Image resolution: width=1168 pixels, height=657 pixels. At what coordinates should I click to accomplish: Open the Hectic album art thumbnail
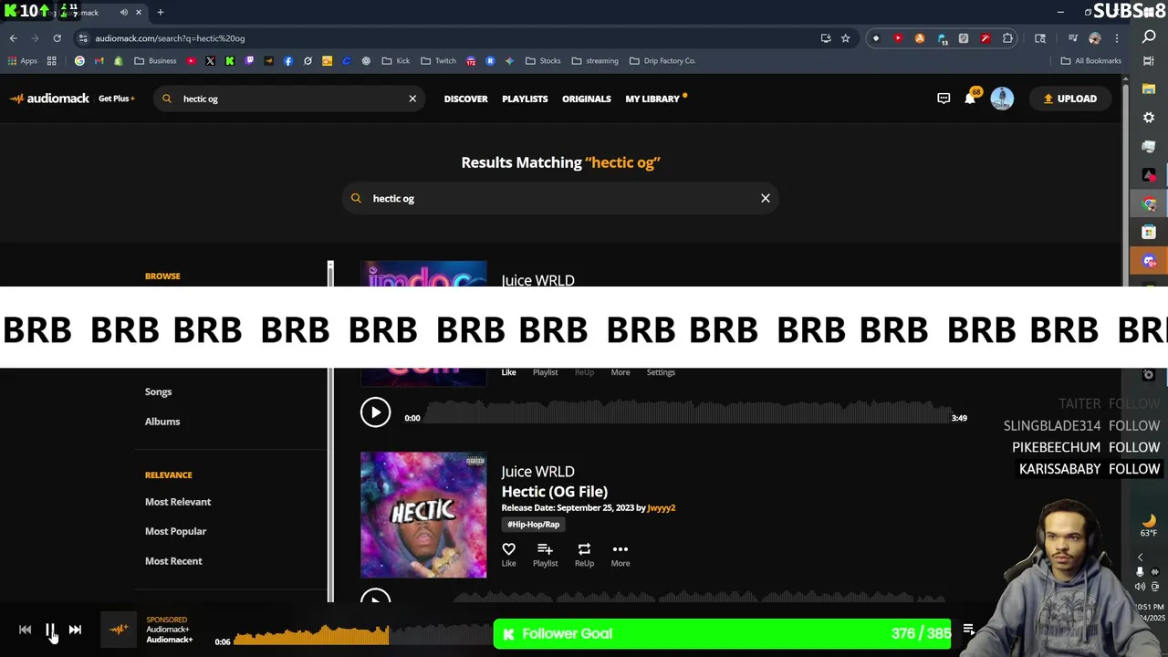coord(423,515)
